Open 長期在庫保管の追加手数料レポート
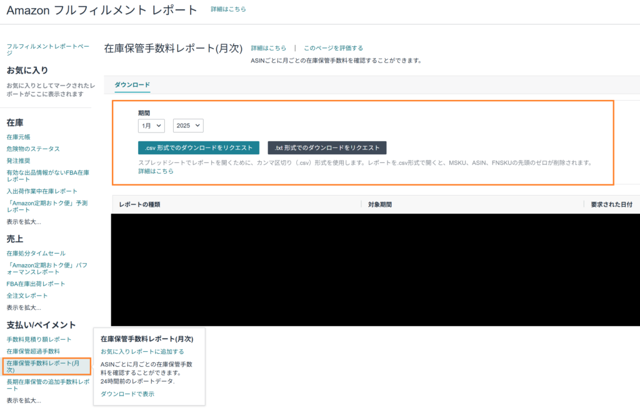The image size is (640, 408). click(47, 385)
